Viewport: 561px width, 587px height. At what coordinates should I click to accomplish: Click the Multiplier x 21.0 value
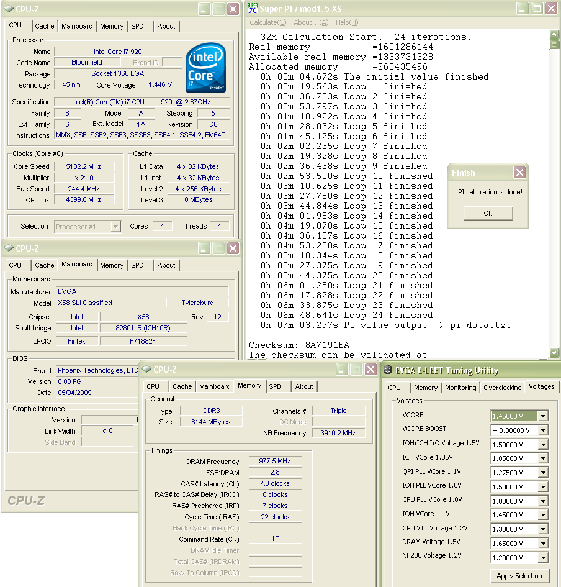point(84,178)
